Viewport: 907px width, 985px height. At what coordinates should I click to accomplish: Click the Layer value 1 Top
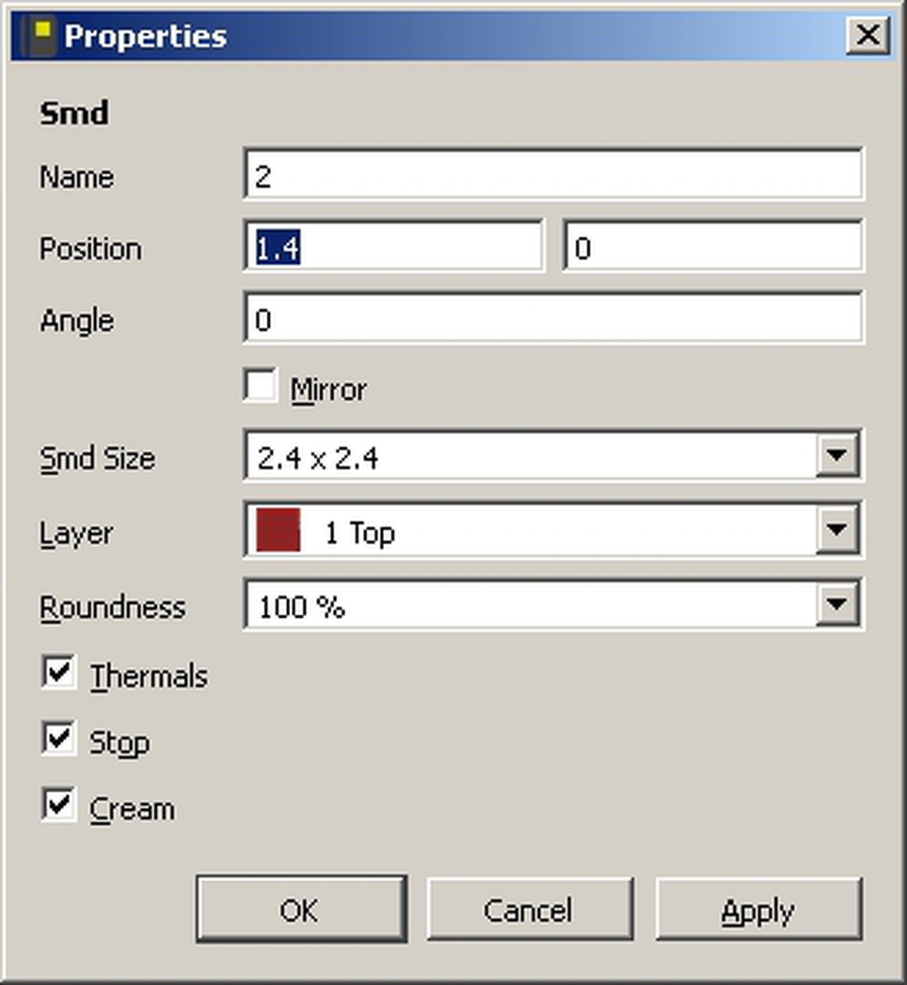pos(360,533)
